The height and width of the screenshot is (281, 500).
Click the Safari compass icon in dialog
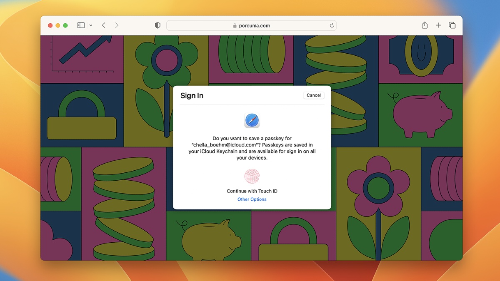(x=252, y=121)
